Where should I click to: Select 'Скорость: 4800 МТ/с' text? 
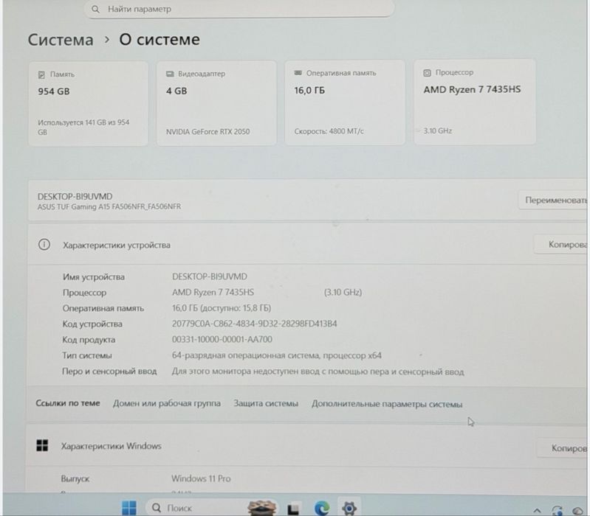[x=329, y=131]
